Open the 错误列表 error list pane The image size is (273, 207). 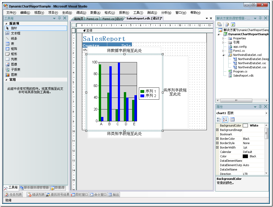36,195
